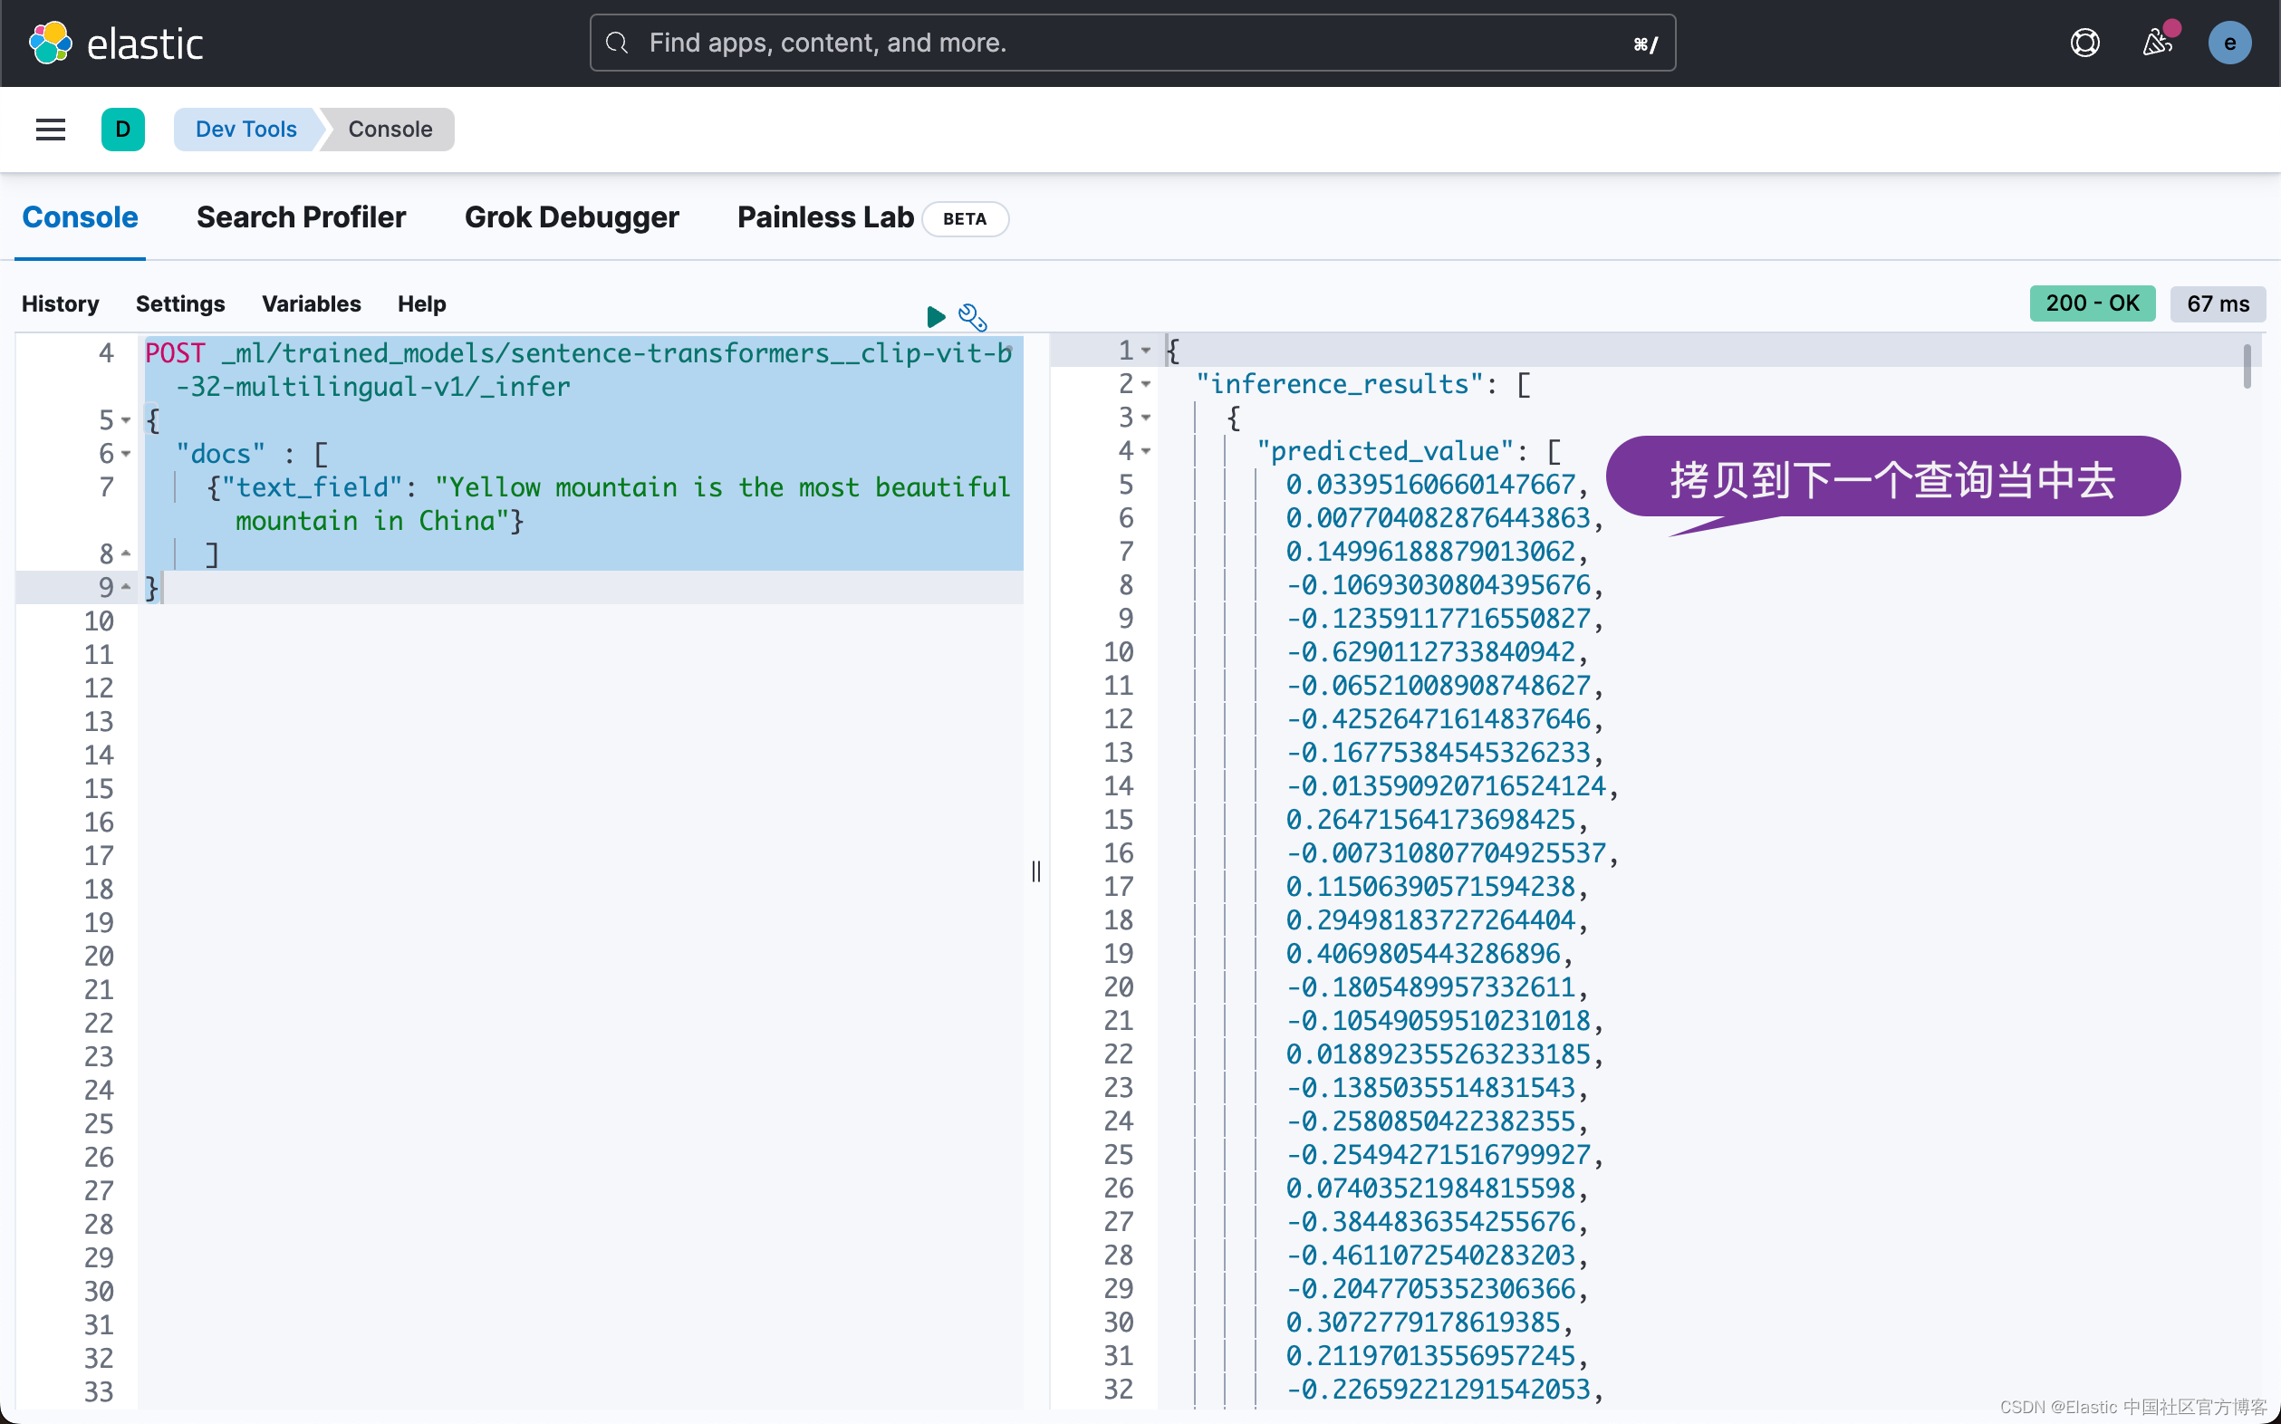Open console Settings
This screenshot has height=1424, width=2281.
[180, 304]
